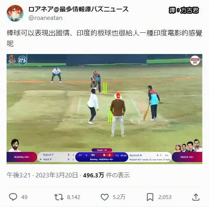This screenshot has height=207, width=209.
Task: View the 496.3万 view count
Action: [93, 175]
